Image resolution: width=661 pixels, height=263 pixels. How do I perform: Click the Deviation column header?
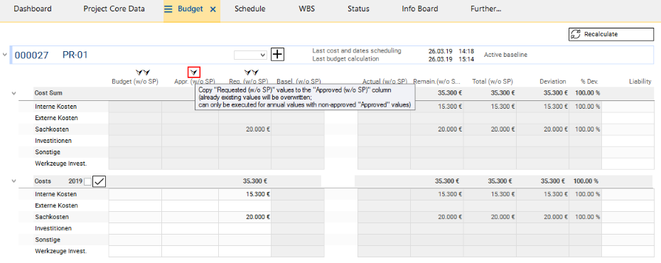[554, 82]
